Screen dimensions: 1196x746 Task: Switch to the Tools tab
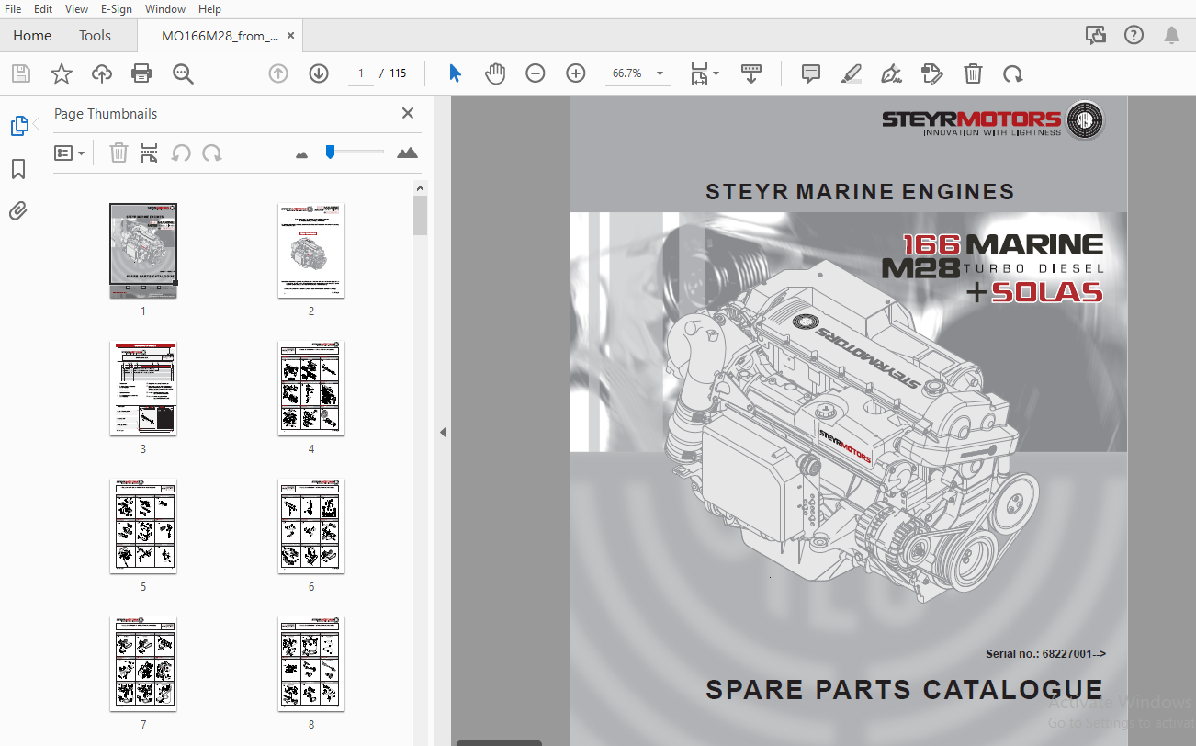coord(95,36)
